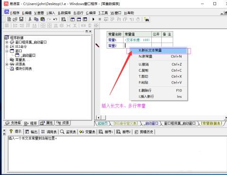This screenshot has height=175, width=227.
Task: Click the Paste clipboard icon
Action: 43,19
